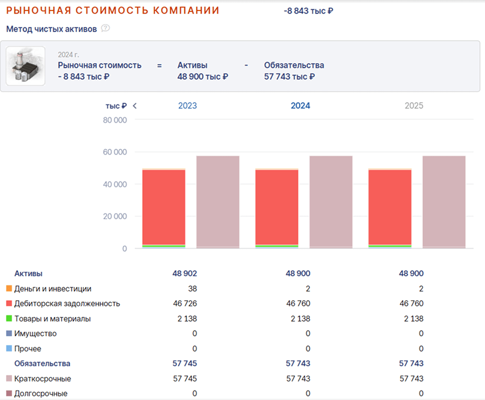Click the -8 843 тыс ₽ header value
This screenshot has height=400, width=485.
pos(308,11)
